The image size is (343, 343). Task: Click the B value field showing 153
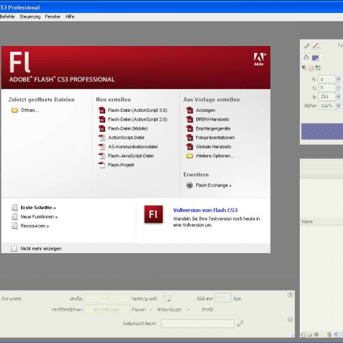pos(327,97)
